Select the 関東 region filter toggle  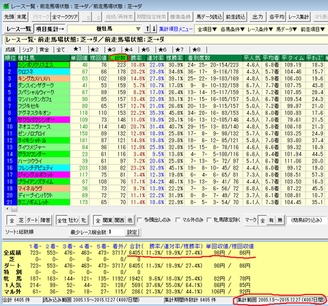tap(107, 220)
